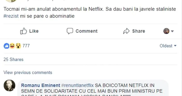Click the Haha laughing reaction emoji

pos(12,46)
